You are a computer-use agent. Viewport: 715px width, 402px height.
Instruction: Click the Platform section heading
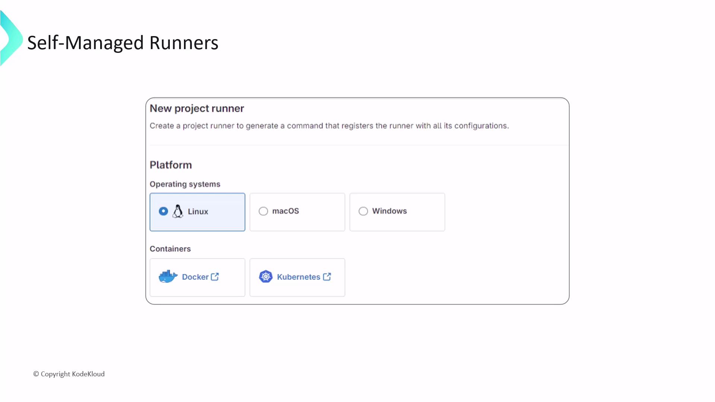pyautogui.click(x=171, y=165)
